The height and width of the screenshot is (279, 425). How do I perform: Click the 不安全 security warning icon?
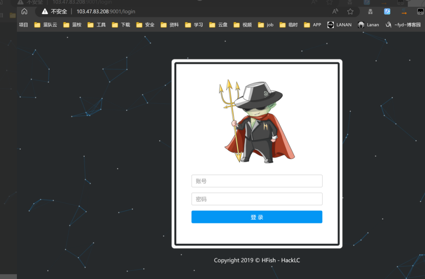pos(45,12)
